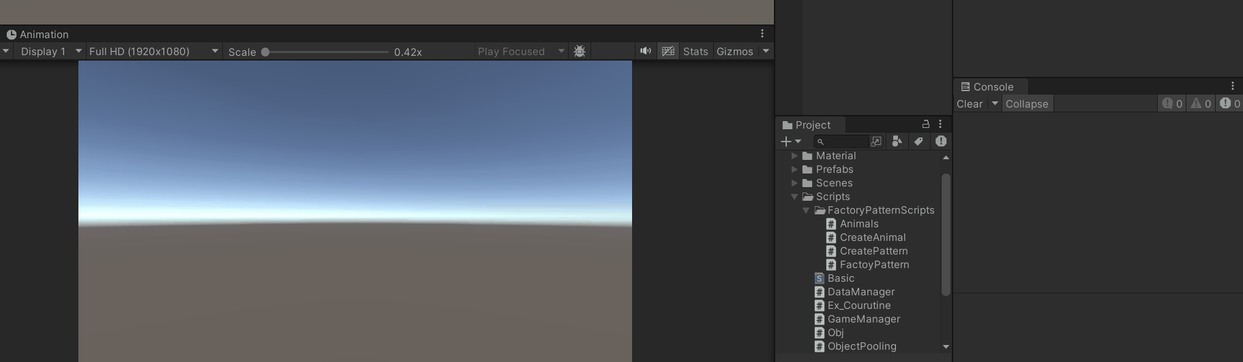Switch to the Animation tab
Viewport: 1243px width, 362px height.
pyautogui.click(x=38, y=34)
